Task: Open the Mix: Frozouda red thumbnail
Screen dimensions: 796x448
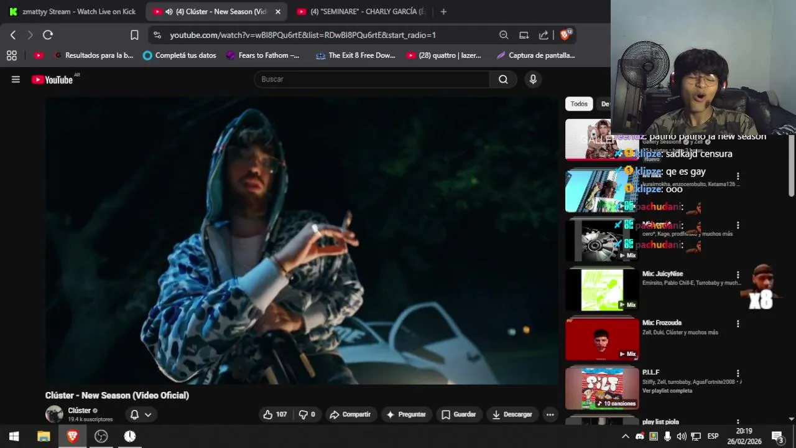Action: 602,338
